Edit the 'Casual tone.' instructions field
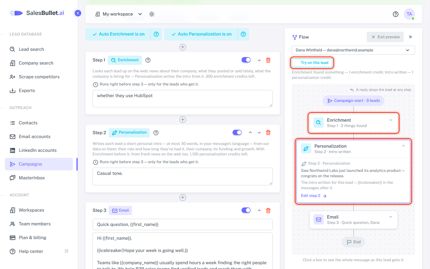The height and width of the screenshot is (269, 430). (x=182, y=176)
